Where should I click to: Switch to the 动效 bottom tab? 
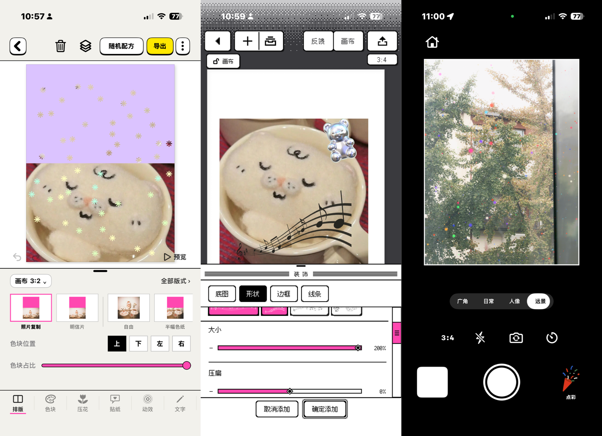tap(148, 403)
